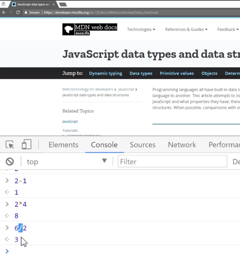Click the Secure padlock icon
The image size is (240, 260).
coord(26,12)
